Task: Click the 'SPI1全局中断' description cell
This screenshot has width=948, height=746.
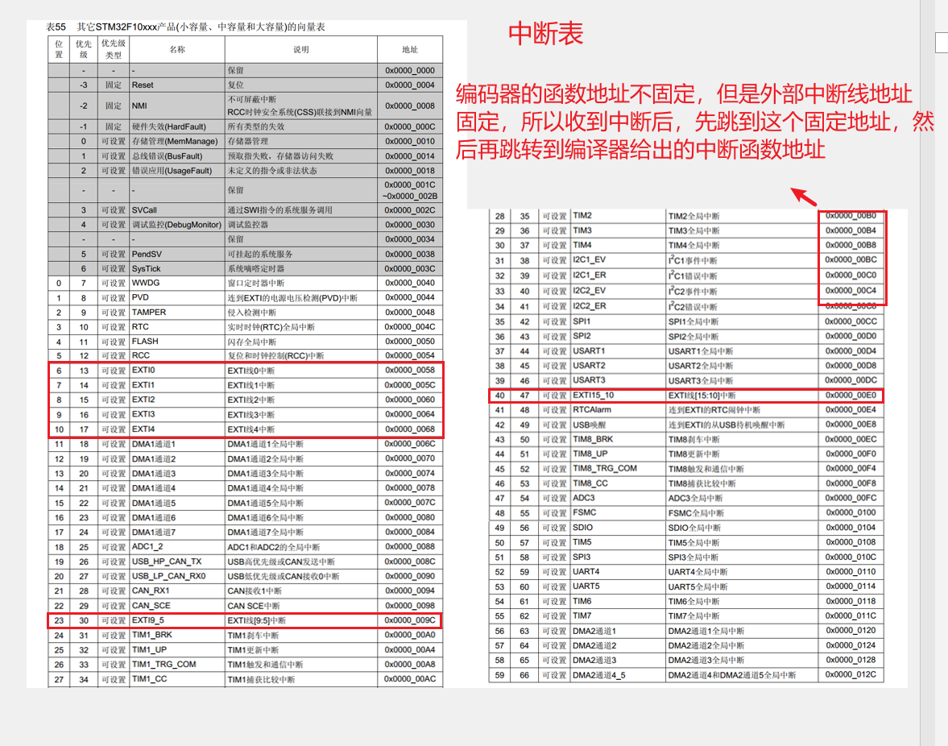Action: point(742,321)
